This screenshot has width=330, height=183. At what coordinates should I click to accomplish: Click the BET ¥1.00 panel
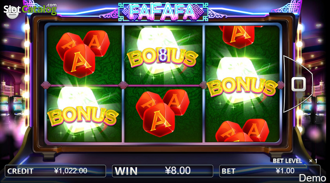click(x=269, y=171)
